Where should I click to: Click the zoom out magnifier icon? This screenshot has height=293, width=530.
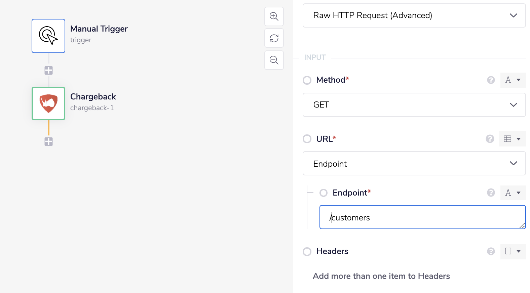[x=274, y=60]
